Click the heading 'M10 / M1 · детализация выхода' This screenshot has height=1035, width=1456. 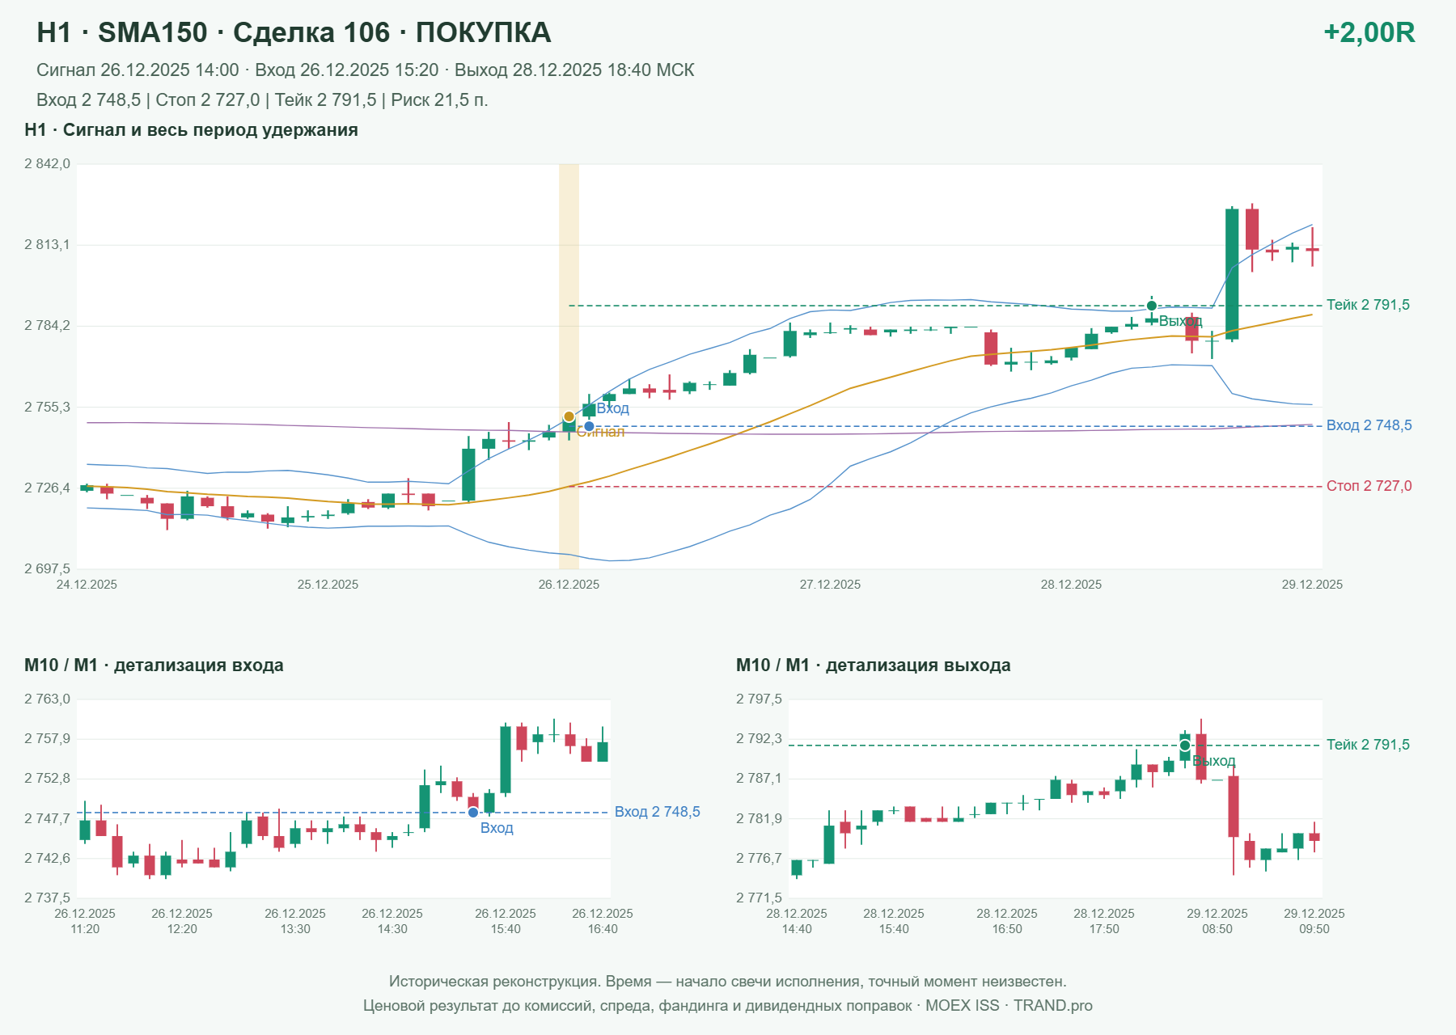tap(873, 665)
